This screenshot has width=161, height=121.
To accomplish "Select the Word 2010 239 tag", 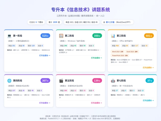I will pyautogui.click(x=117, y=52).
